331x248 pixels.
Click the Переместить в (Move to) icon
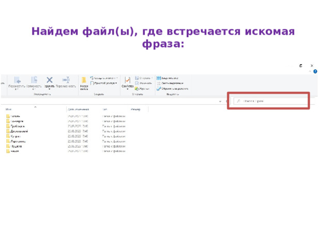click(x=17, y=80)
